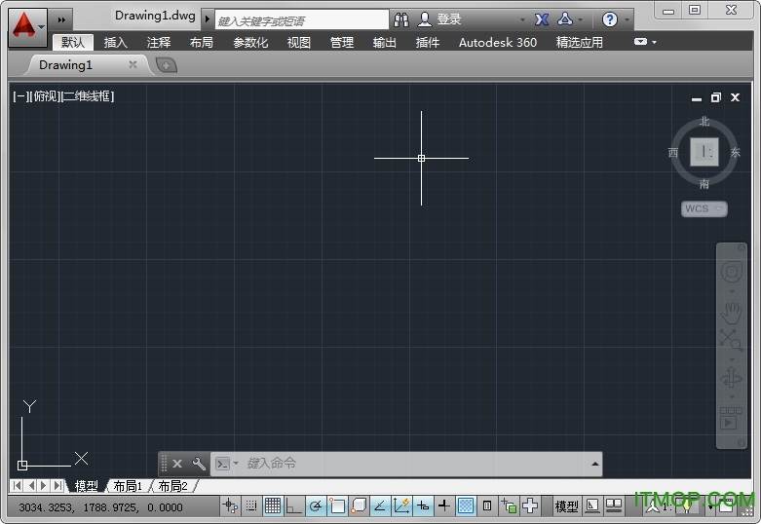Image resolution: width=761 pixels, height=524 pixels.
Task: Open the SteeringWheel navigation tool
Action: pos(731,272)
